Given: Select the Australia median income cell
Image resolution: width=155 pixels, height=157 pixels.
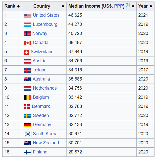Looking at the screenshot, I should (x=101, y=79).
